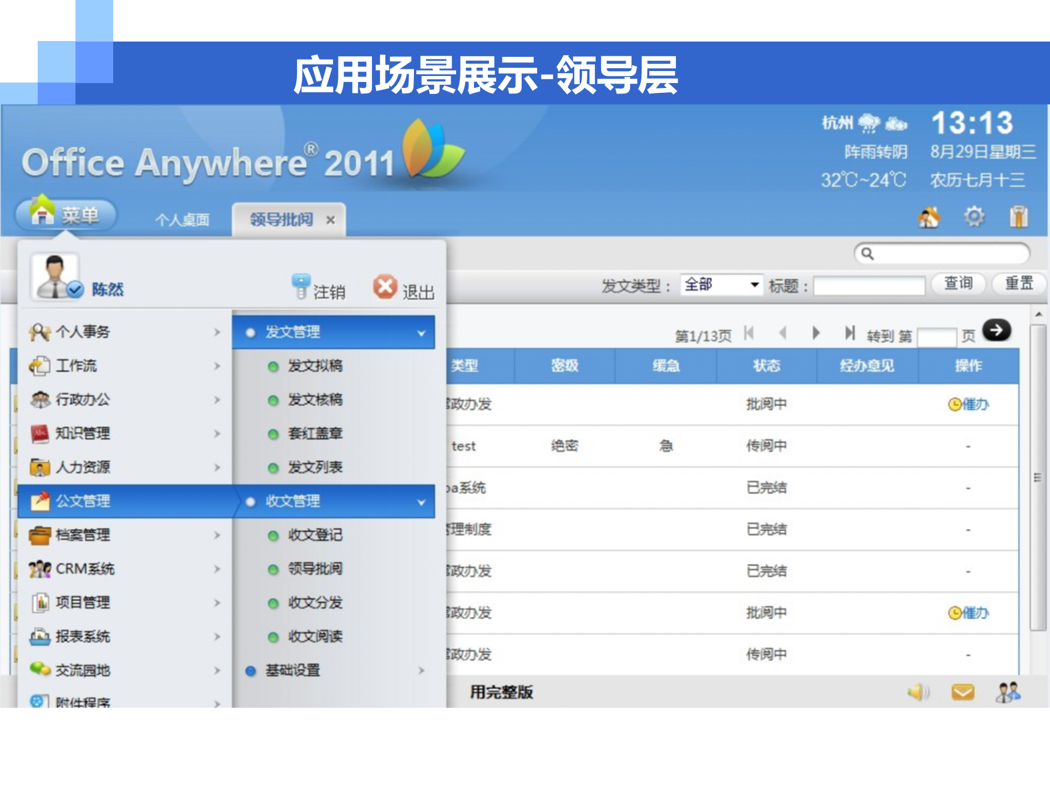Click inside the 标题 title input field
The image size is (1050, 787).
click(x=870, y=284)
